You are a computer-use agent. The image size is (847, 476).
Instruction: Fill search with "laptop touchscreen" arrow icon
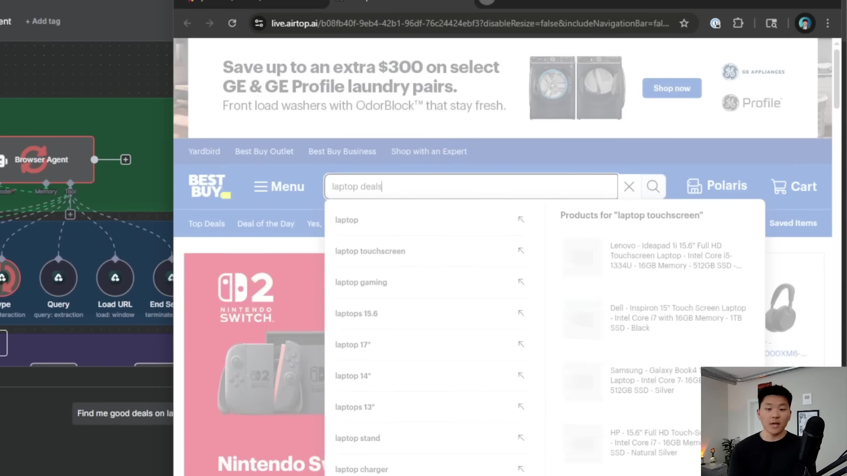coord(521,251)
